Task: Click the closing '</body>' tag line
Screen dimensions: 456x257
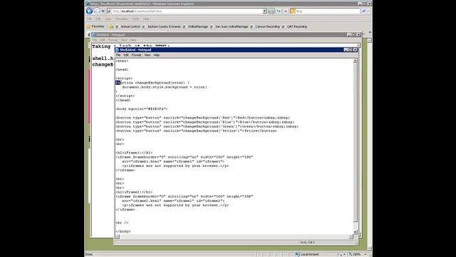Action: click(x=123, y=231)
